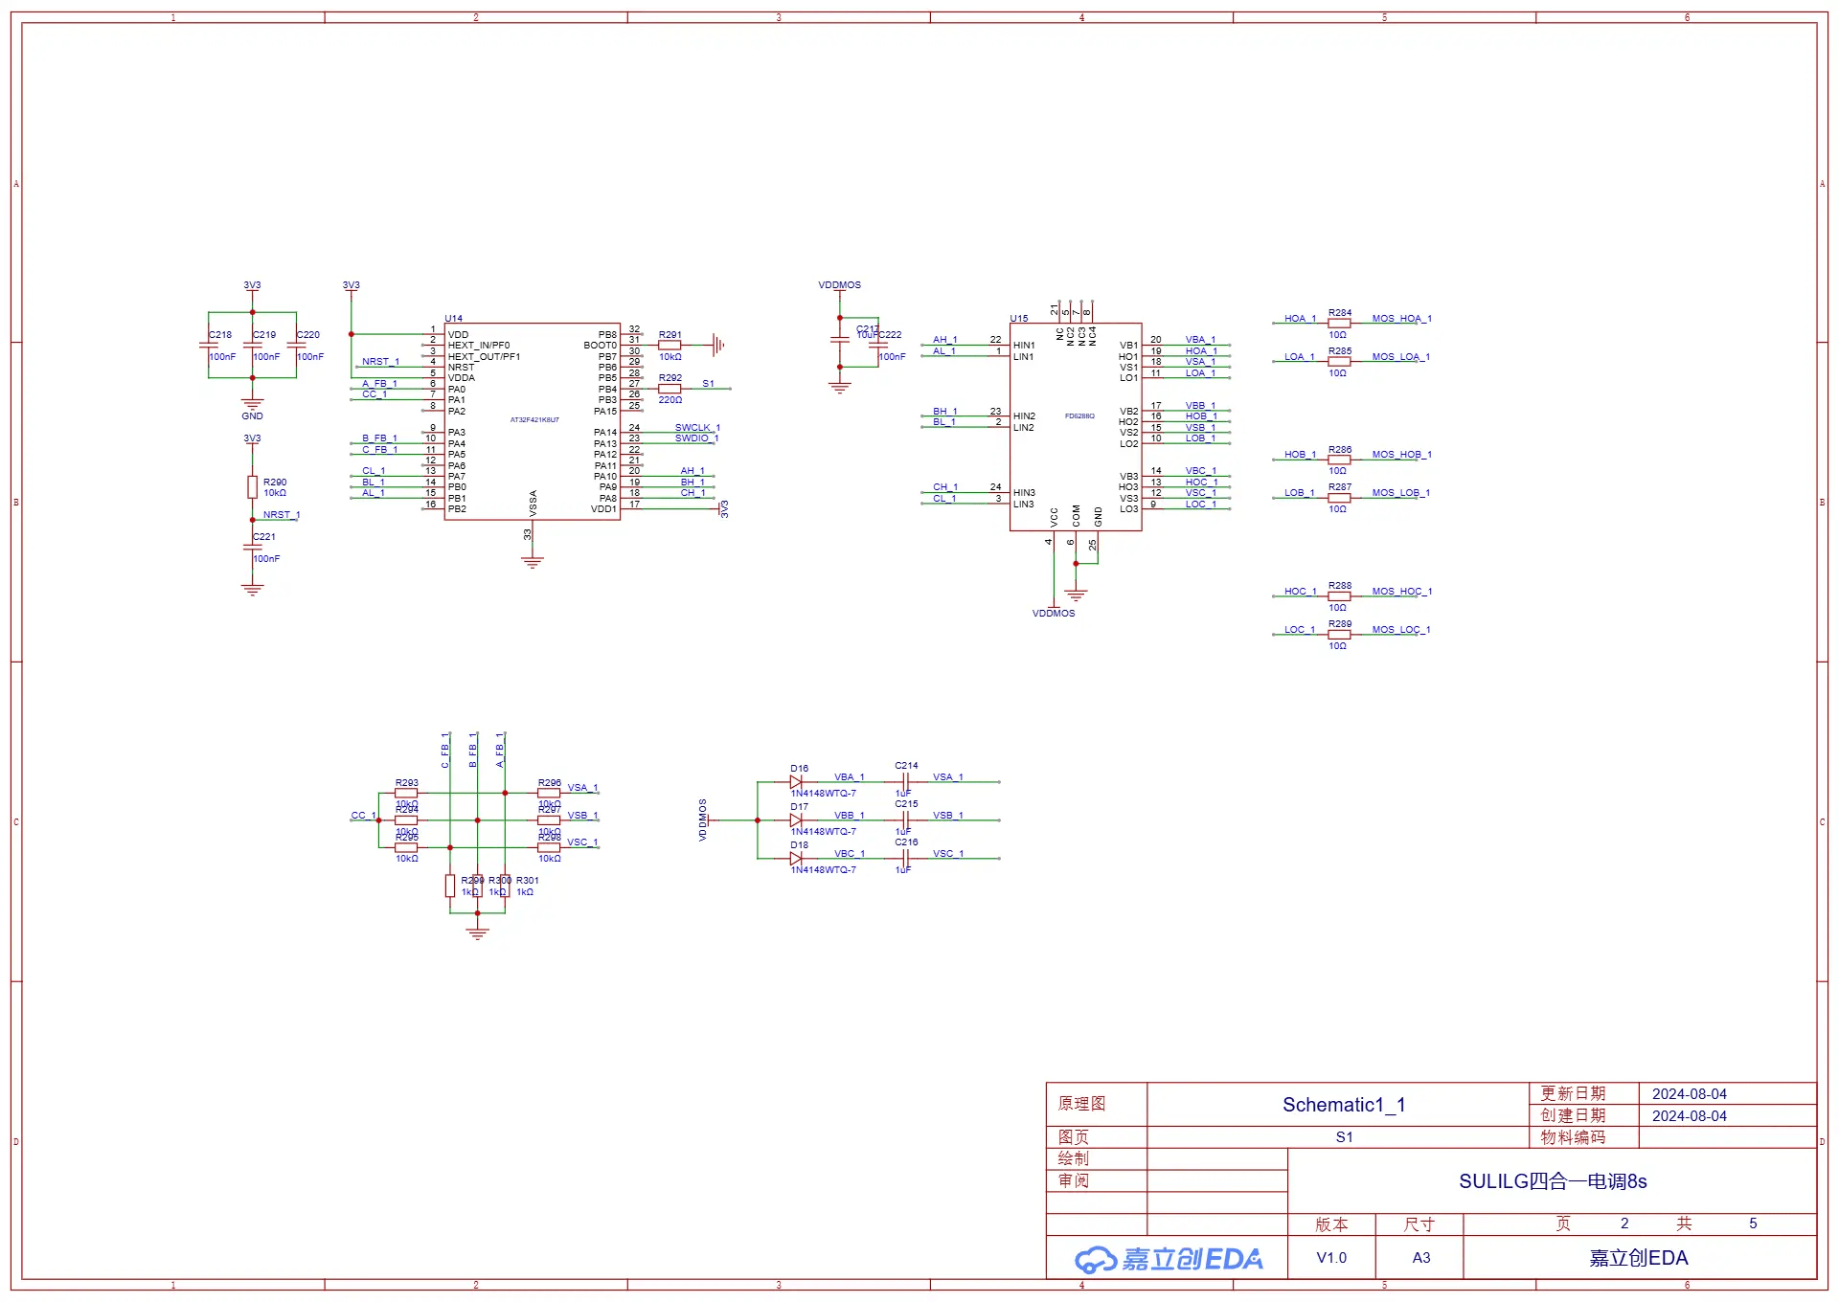The width and height of the screenshot is (1839, 1302).
Task: Click MOS_HOA_1 net label
Action: [x=1401, y=319]
